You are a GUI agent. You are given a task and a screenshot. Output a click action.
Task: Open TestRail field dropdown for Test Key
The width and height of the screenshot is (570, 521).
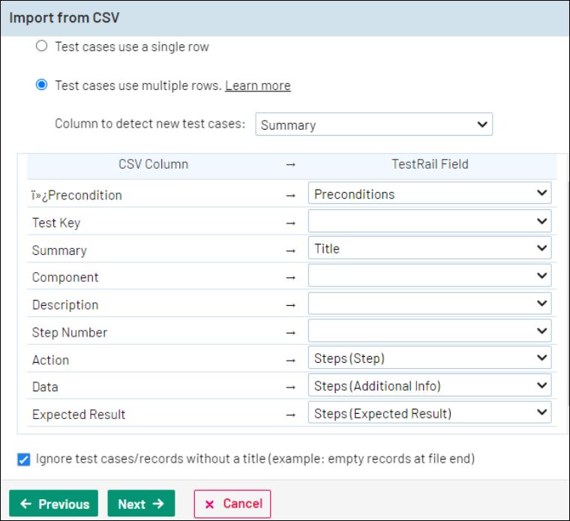tap(429, 222)
